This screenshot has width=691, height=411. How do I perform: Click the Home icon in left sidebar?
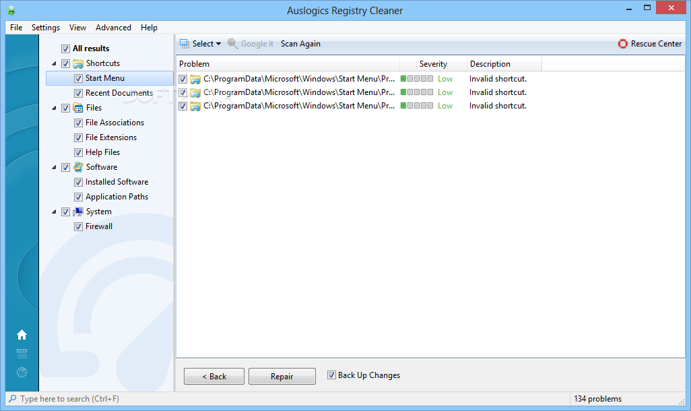pos(22,335)
